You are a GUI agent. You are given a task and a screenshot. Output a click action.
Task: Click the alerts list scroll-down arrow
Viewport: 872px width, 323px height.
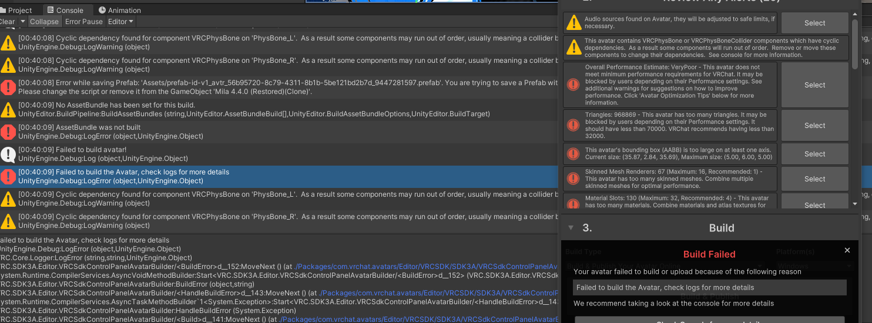pos(855,204)
